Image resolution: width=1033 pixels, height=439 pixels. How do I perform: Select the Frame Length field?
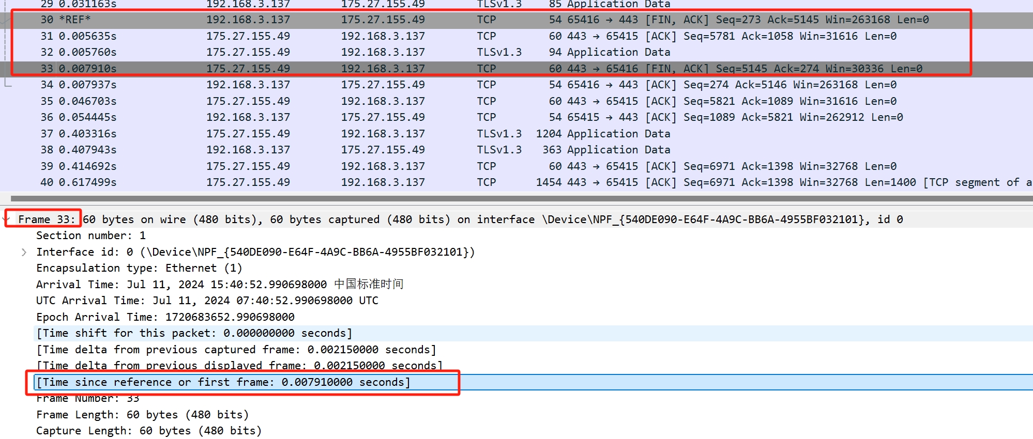142,415
